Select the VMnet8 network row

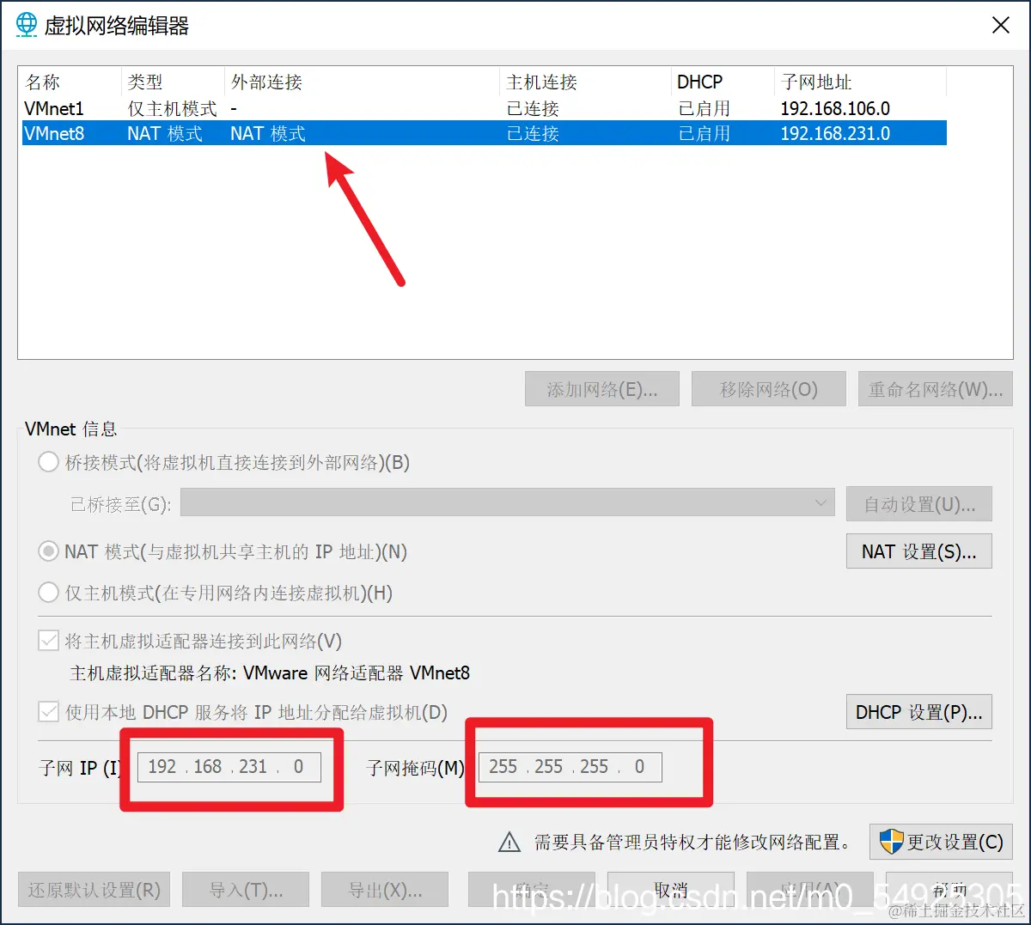point(484,133)
